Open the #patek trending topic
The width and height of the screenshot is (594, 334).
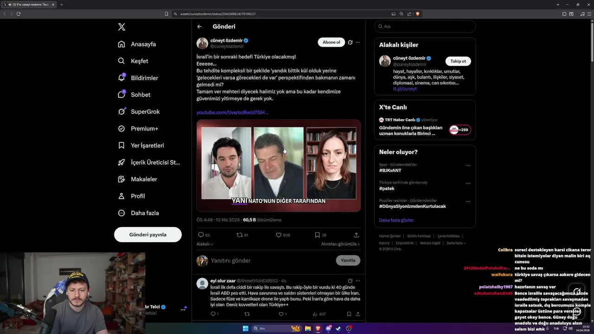click(x=387, y=188)
